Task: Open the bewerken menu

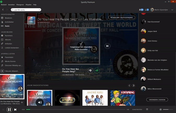Action: tap(11, 5)
